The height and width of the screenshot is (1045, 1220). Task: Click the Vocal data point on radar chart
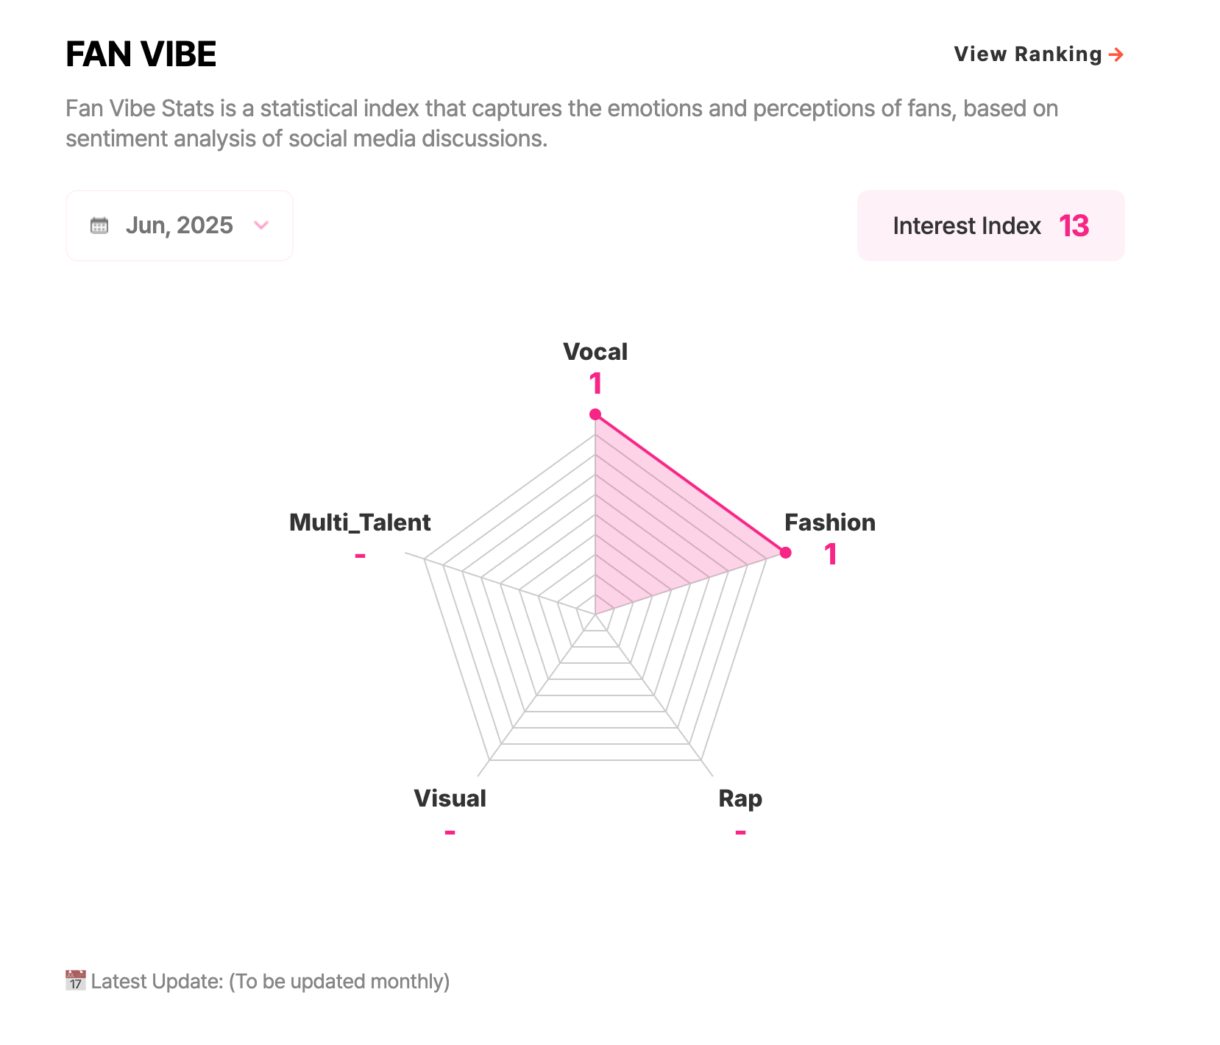[595, 414]
